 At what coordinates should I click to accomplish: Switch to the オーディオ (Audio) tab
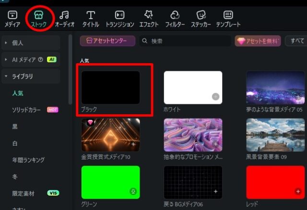pyautogui.click(x=65, y=19)
